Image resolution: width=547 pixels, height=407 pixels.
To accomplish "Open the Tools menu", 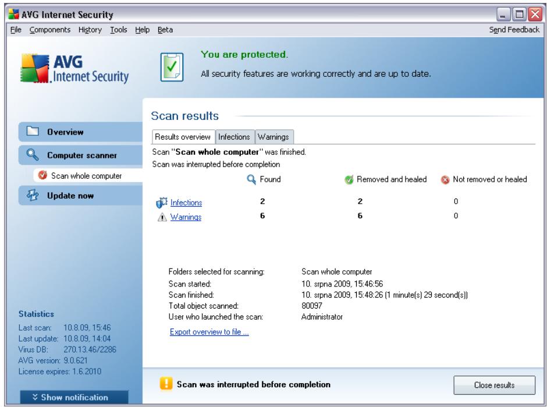I will pyautogui.click(x=119, y=30).
